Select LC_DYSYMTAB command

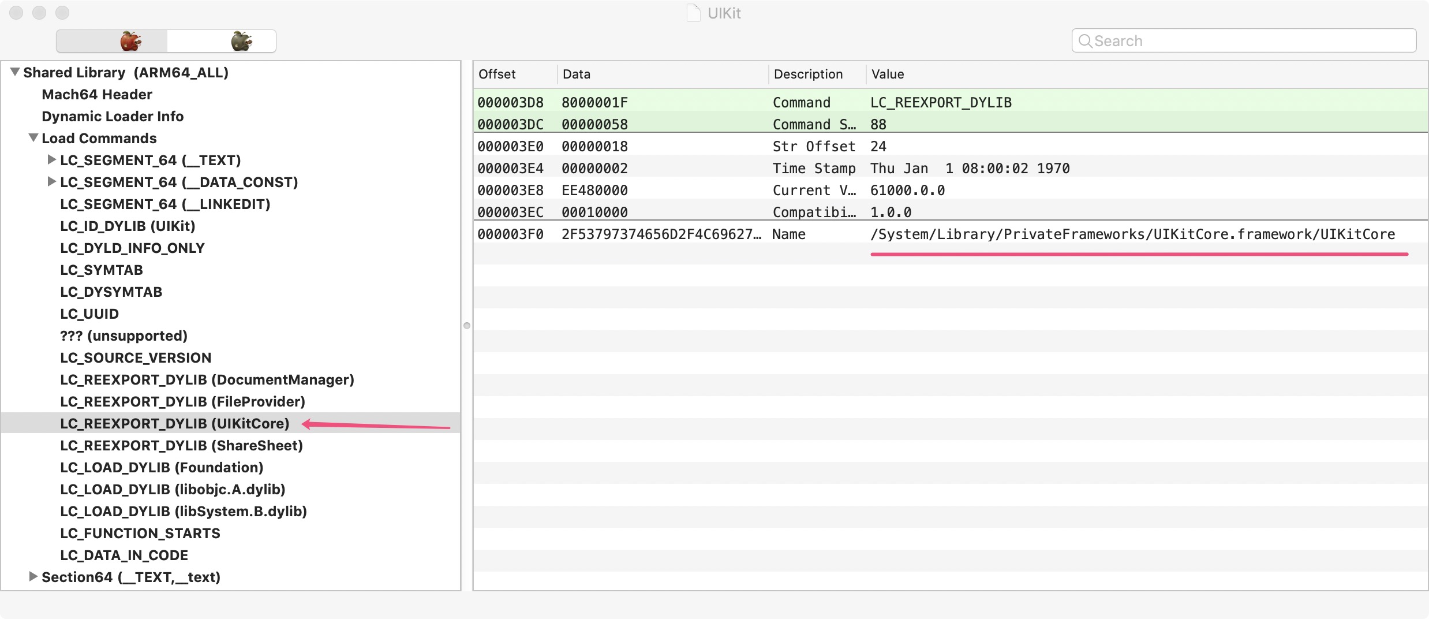tap(111, 292)
